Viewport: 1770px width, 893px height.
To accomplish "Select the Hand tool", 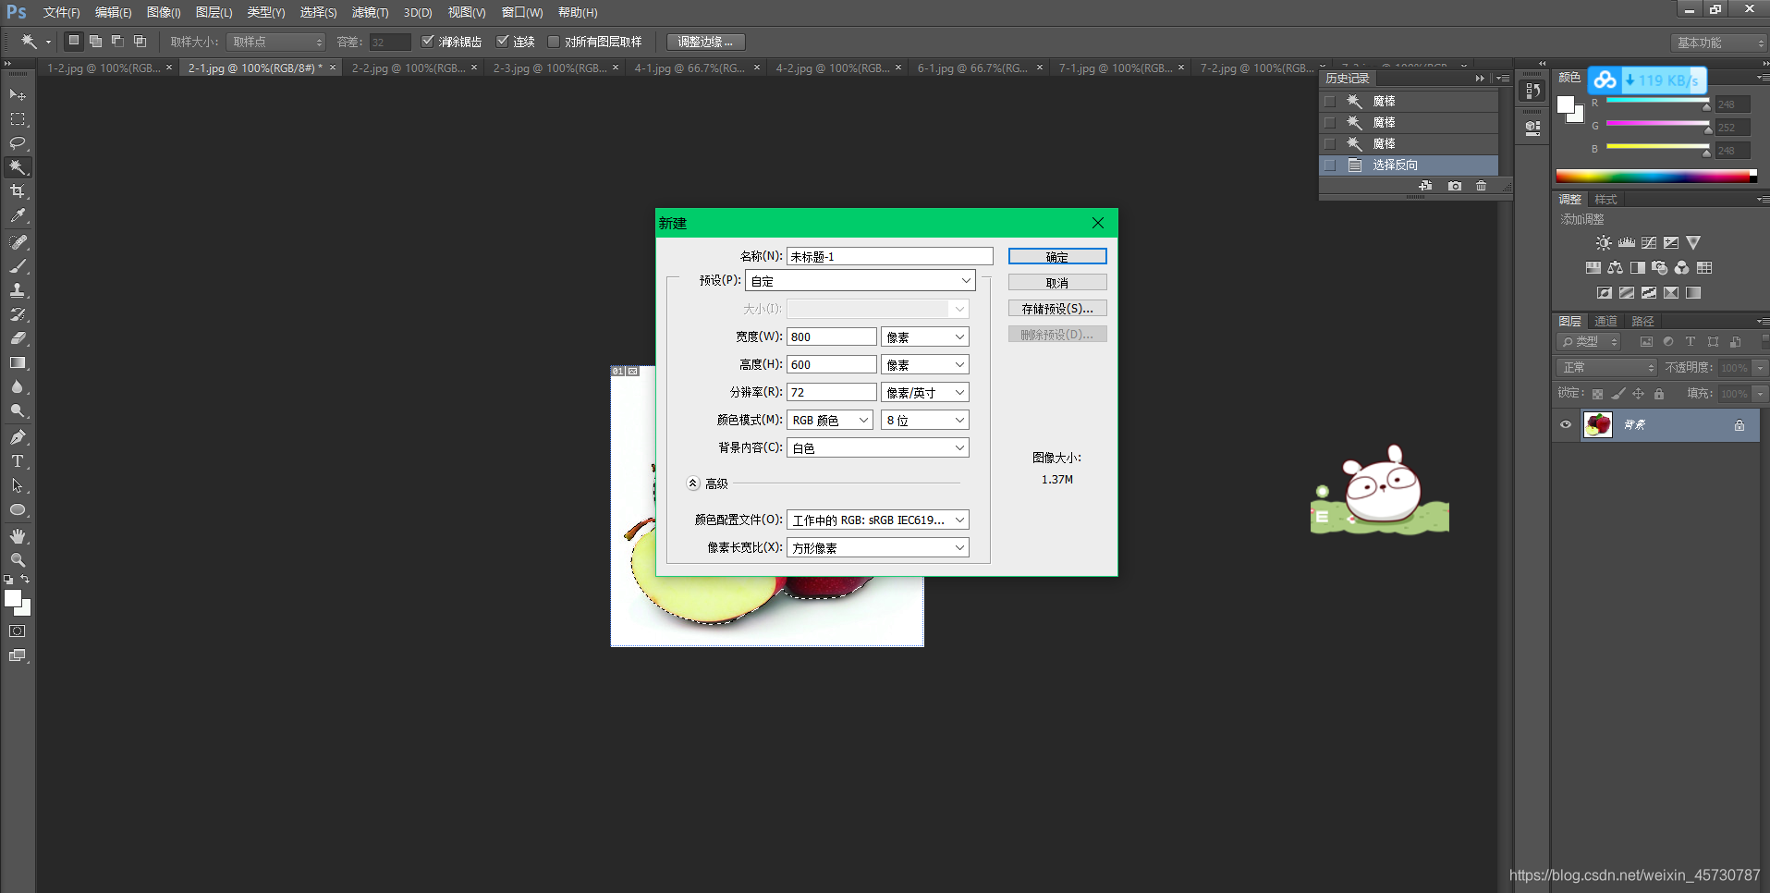I will click(18, 536).
